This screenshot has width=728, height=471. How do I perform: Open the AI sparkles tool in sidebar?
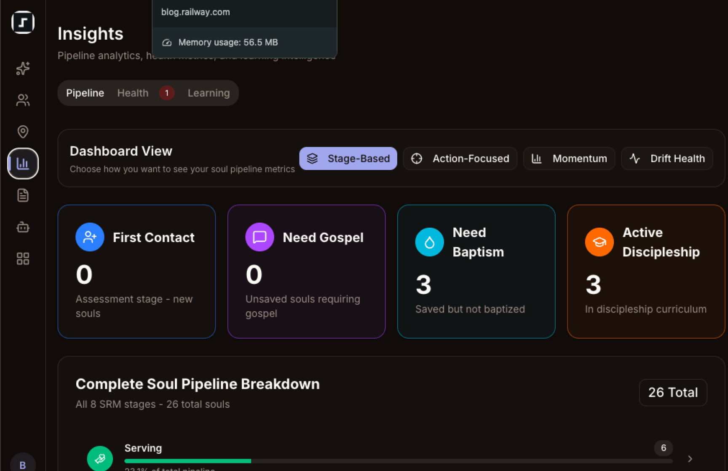tap(23, 68)
